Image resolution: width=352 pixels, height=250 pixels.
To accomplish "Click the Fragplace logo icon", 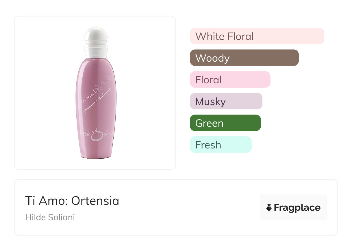I will [x=269, y=207].
